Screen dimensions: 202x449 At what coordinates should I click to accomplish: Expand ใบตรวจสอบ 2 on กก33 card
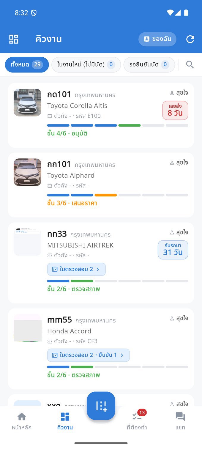click(x=76, y=269)
